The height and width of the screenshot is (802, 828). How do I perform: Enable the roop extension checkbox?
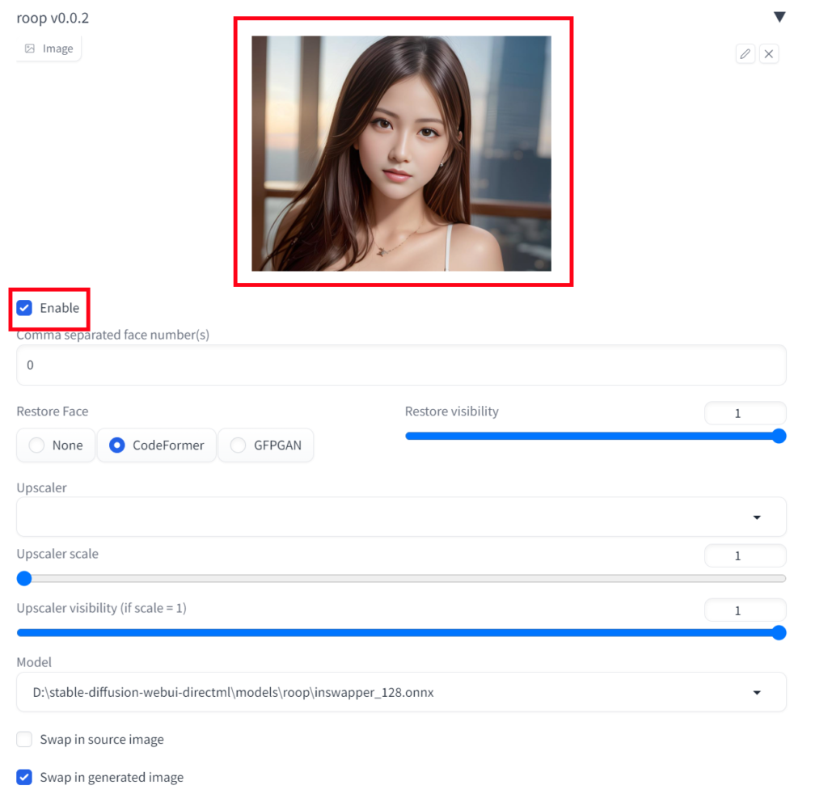point(24,308)
